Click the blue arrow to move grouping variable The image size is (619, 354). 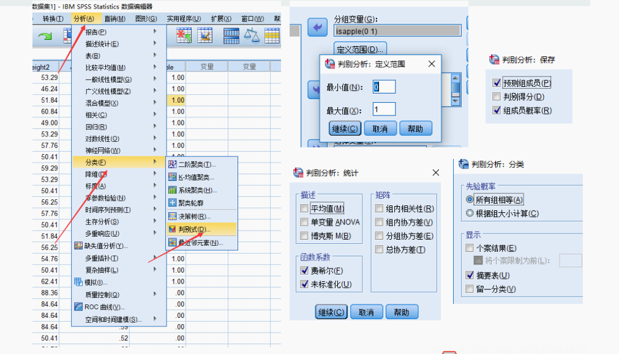point(317,26)
